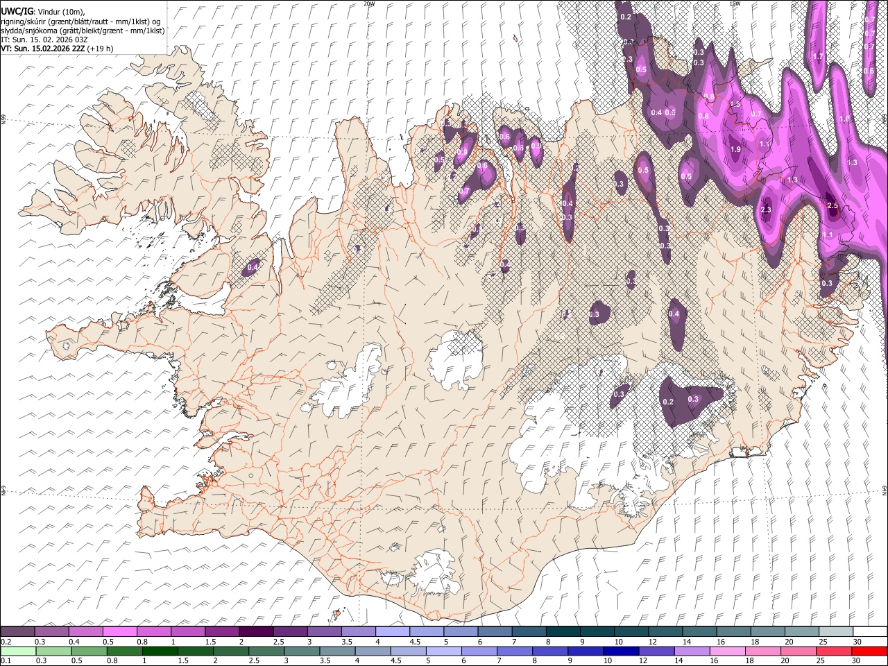Click the white 30+ swatch ending the snow legend

870,631
